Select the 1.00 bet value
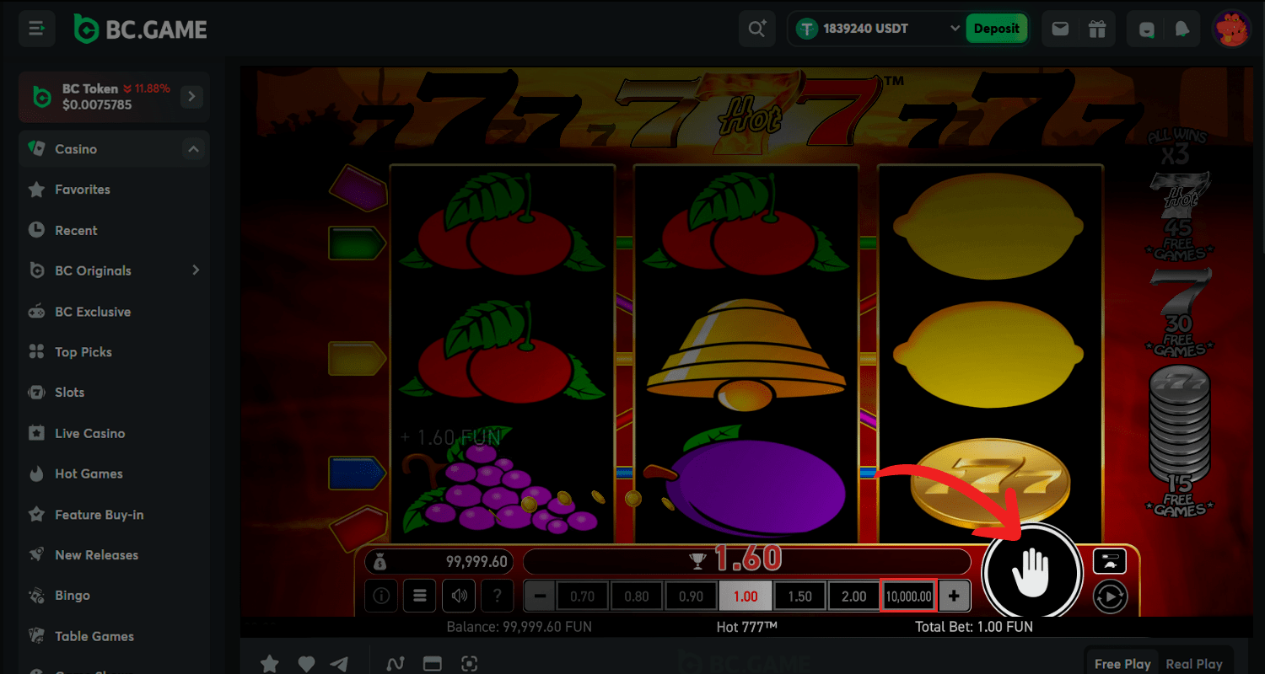The image size is (1265, 674). pyautogui.click(x=746, y=596)
